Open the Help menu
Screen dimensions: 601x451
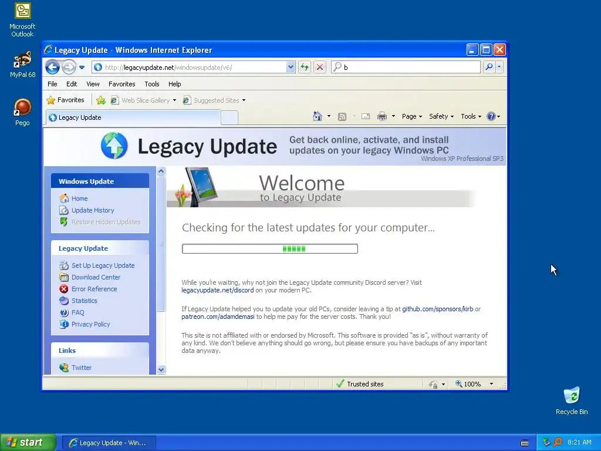[x=174, y=84]
